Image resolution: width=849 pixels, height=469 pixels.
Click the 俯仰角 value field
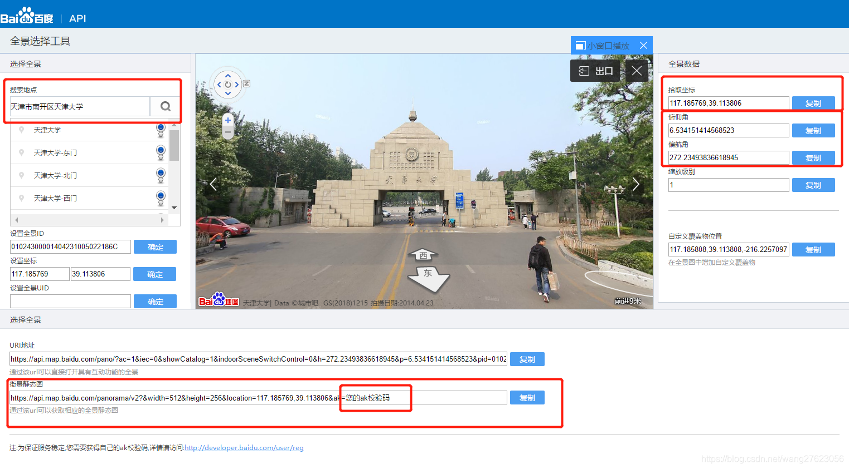point(729,130)
